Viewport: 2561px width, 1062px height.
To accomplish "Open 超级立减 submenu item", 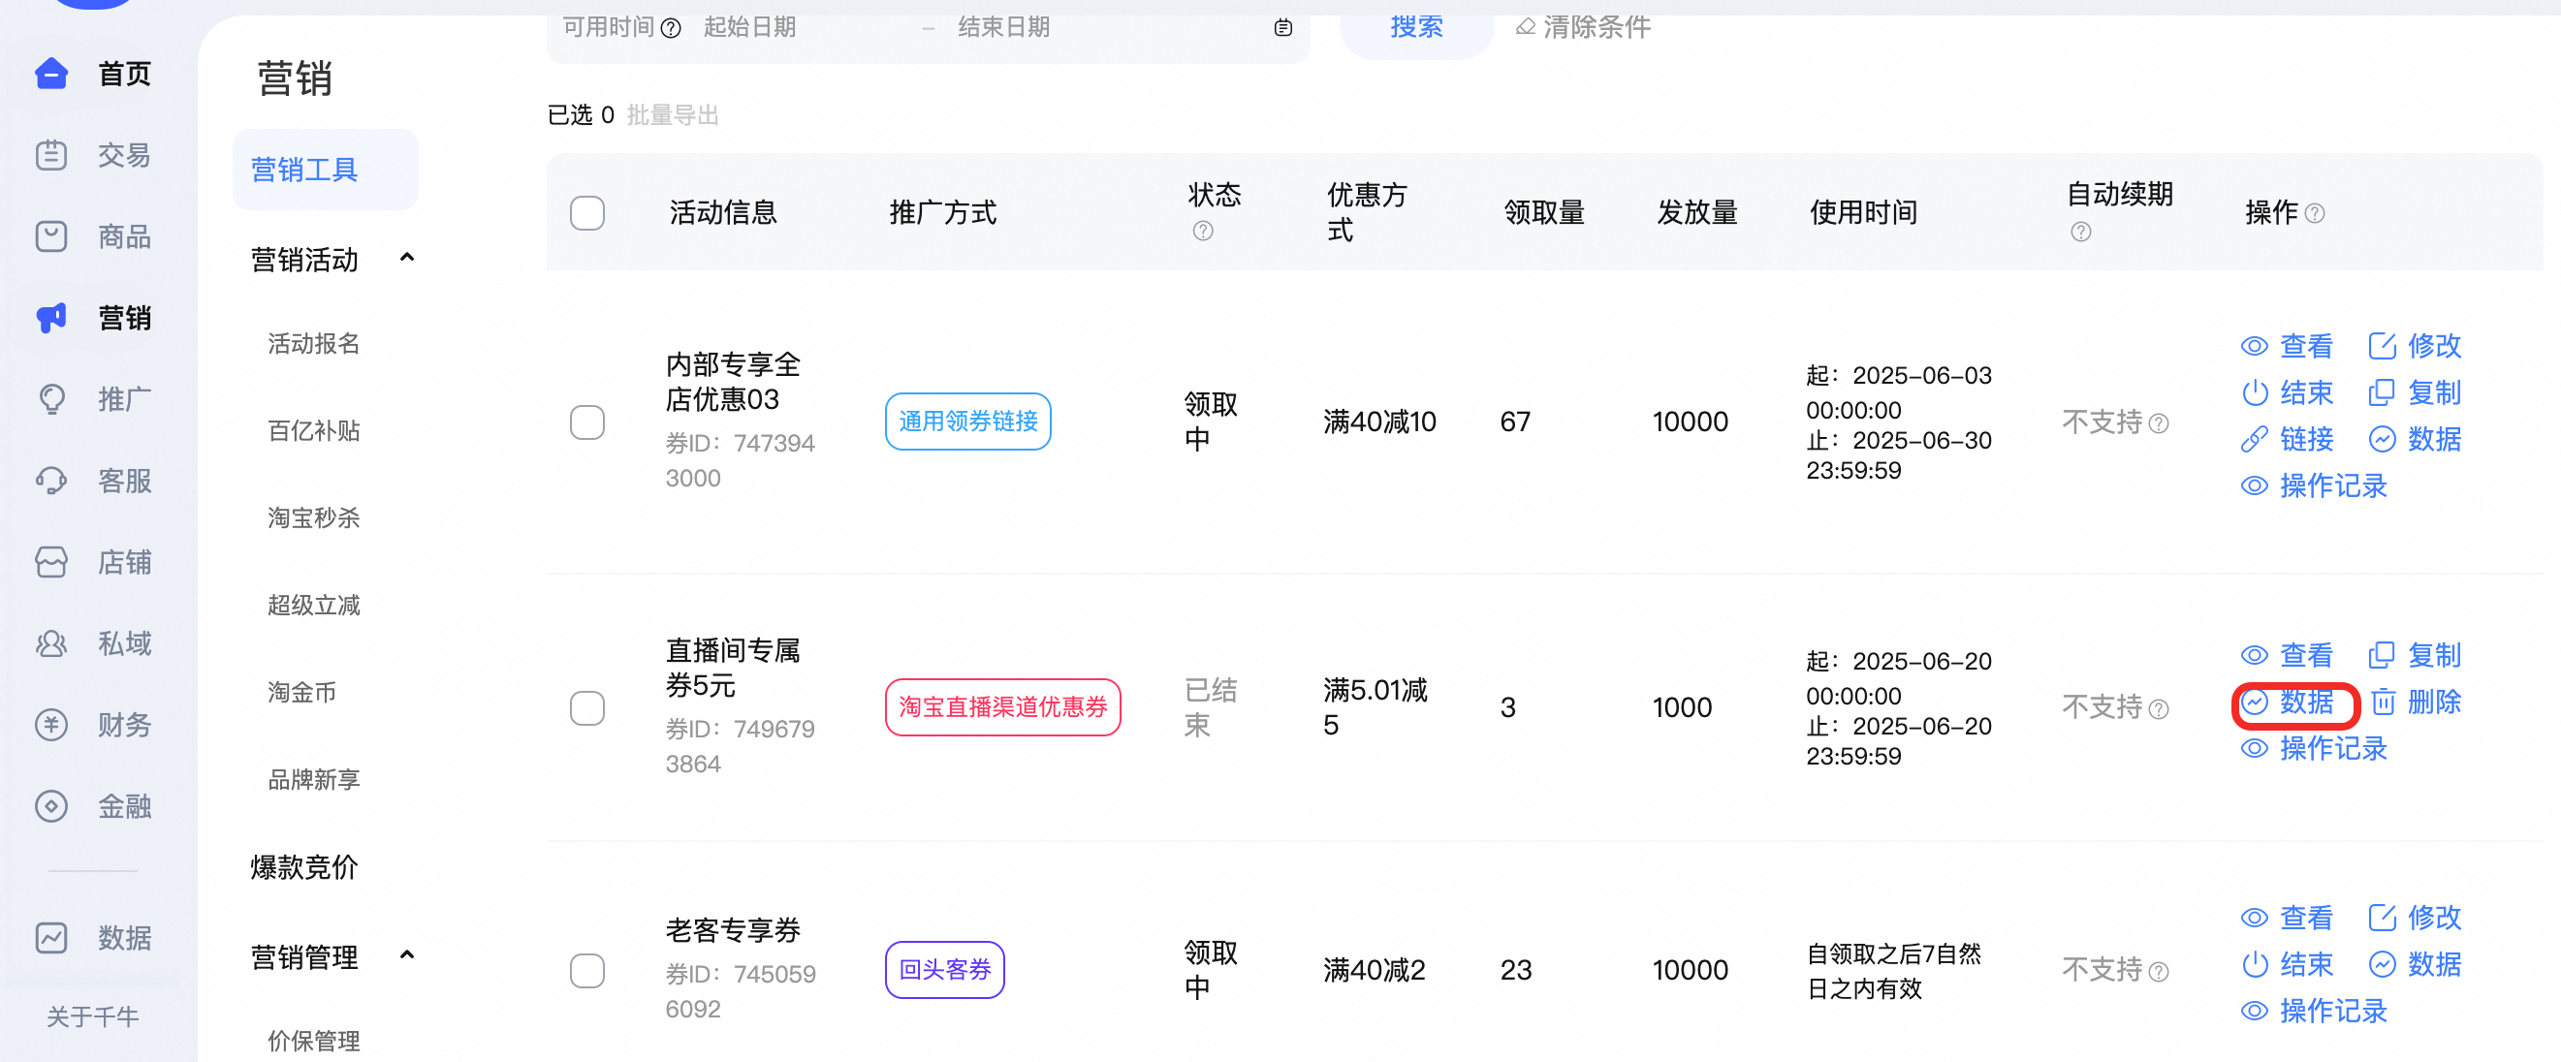I will pyautogui.click(x=314, y=605).
